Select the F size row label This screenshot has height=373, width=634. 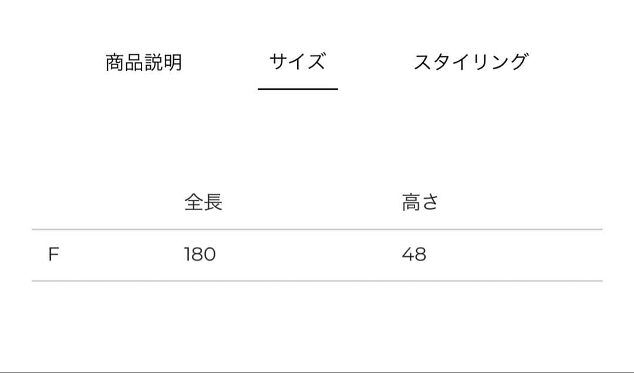53,255
